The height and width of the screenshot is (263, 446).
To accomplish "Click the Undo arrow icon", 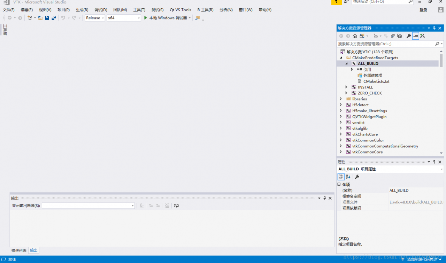I will [63, 18].
